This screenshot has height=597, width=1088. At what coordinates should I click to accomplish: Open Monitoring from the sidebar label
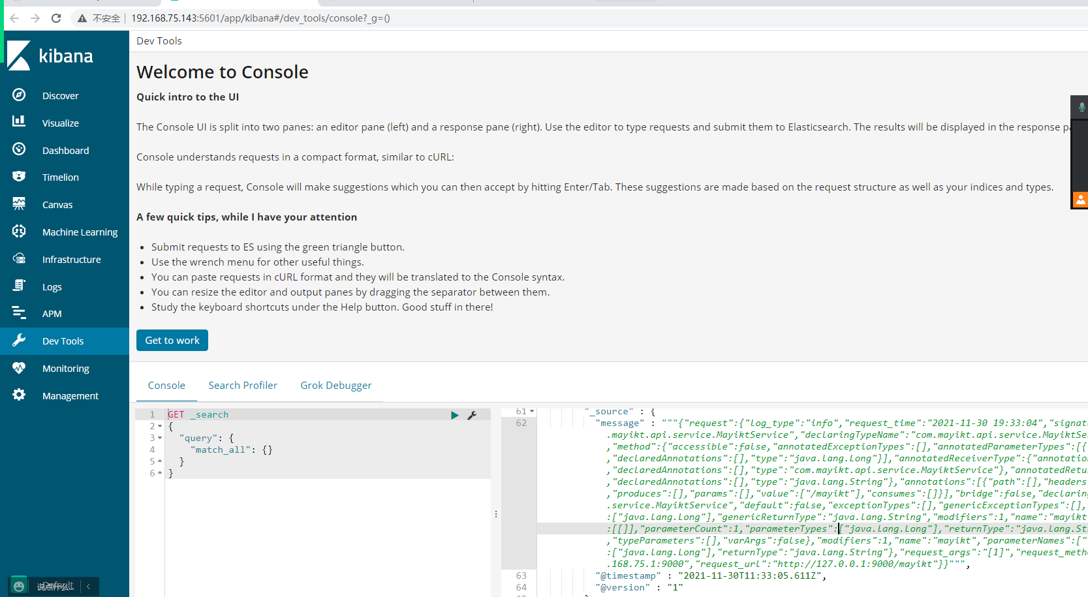[x=66, y=369]
